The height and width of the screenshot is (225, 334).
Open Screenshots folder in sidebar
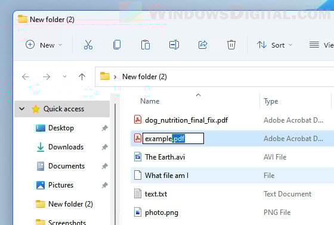click(x=67, y=222)
